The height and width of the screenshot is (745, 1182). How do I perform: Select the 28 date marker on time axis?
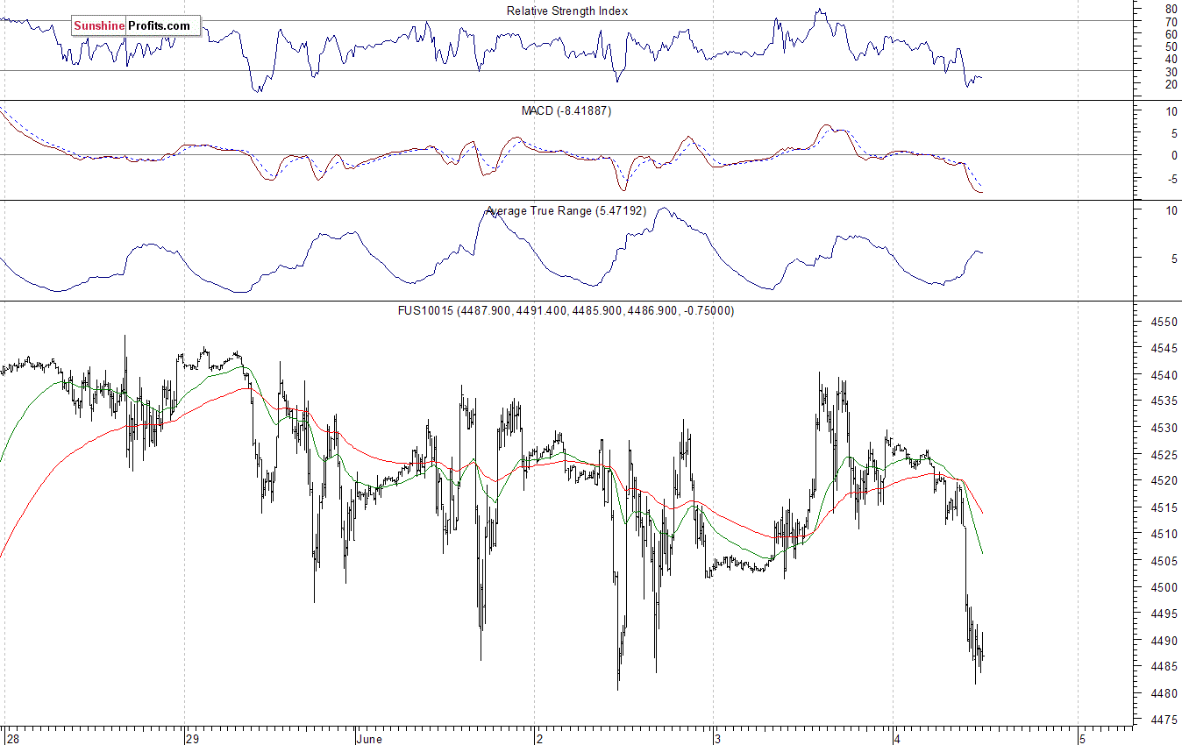(11, 739)
